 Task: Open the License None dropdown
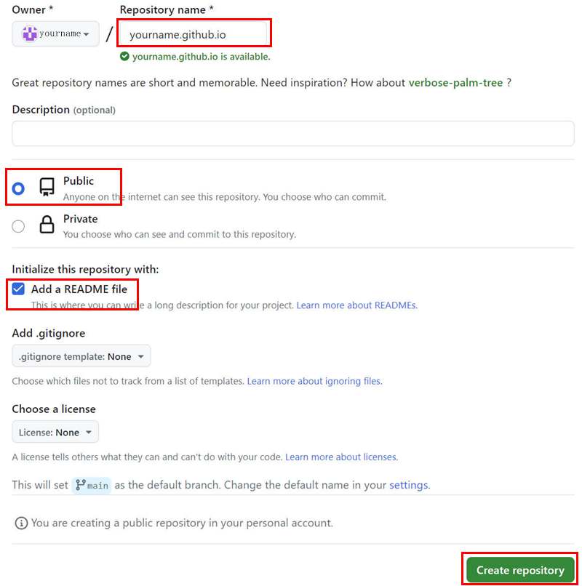[x=55, y=432]
